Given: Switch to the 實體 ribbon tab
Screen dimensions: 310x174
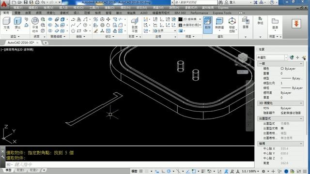Looking at the screenshot, I should coord(17,13).
